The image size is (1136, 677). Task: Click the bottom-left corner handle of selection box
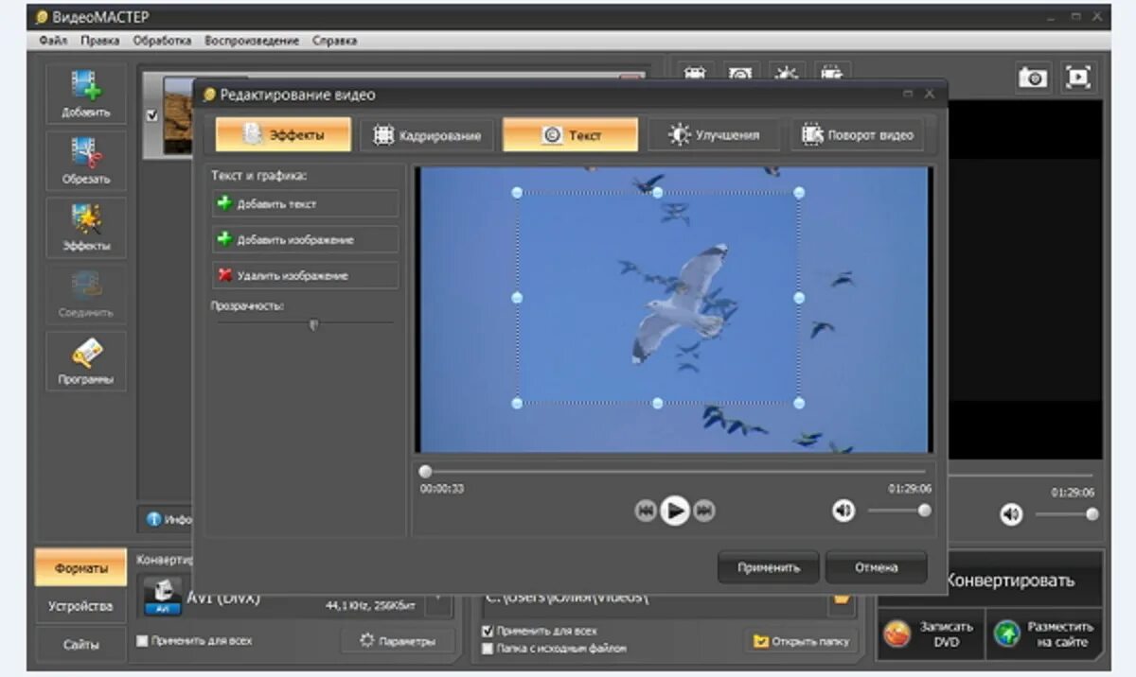click(x=517, y=403)
